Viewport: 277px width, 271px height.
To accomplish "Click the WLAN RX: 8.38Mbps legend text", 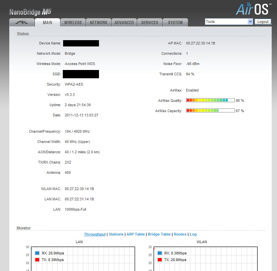I will click(175, 253).
